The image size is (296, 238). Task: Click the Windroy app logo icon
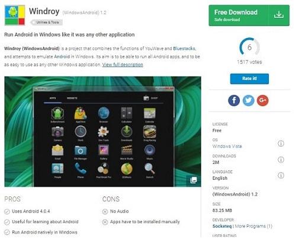(x=15, y=15)
